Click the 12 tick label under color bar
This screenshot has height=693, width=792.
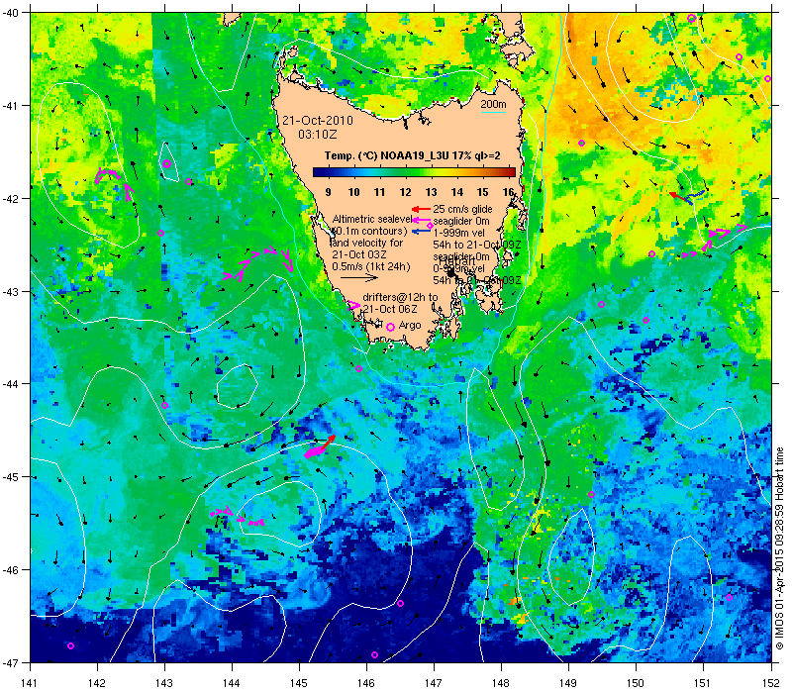click(405, 192)
